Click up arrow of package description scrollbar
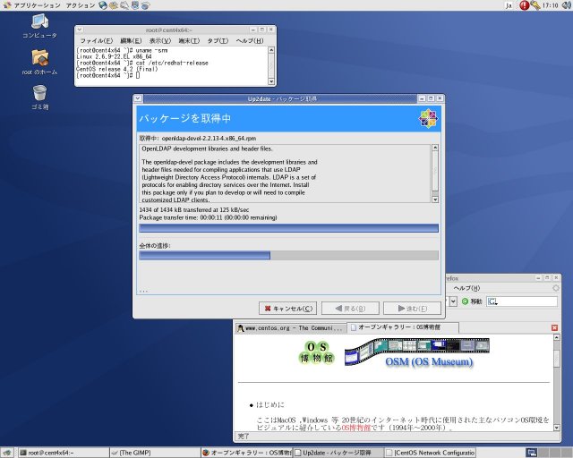 pos(435,148)
